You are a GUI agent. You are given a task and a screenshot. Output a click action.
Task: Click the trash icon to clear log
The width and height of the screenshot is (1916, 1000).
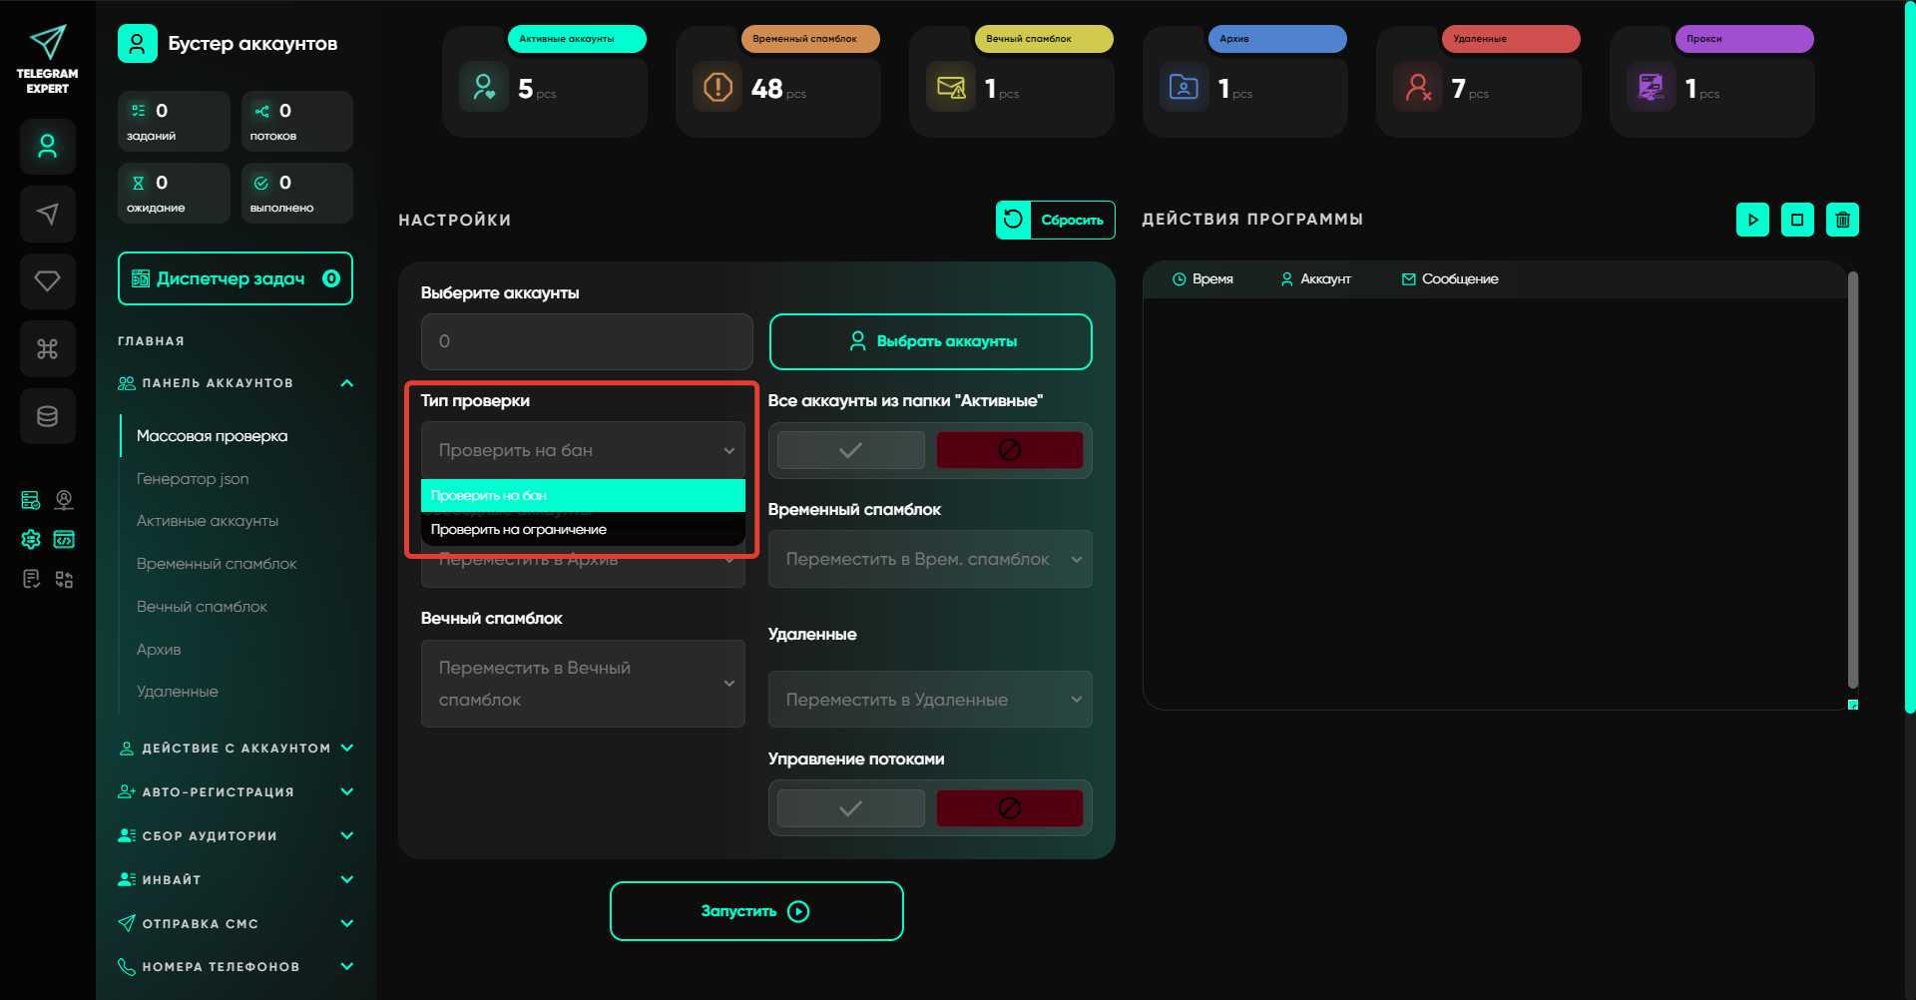tap(1842, 220)
